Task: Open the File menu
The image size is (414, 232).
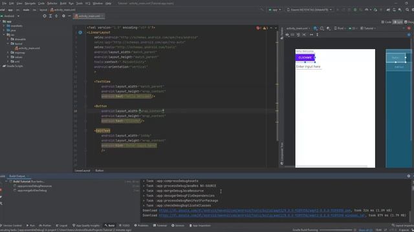Action: [x=4, y=3]
